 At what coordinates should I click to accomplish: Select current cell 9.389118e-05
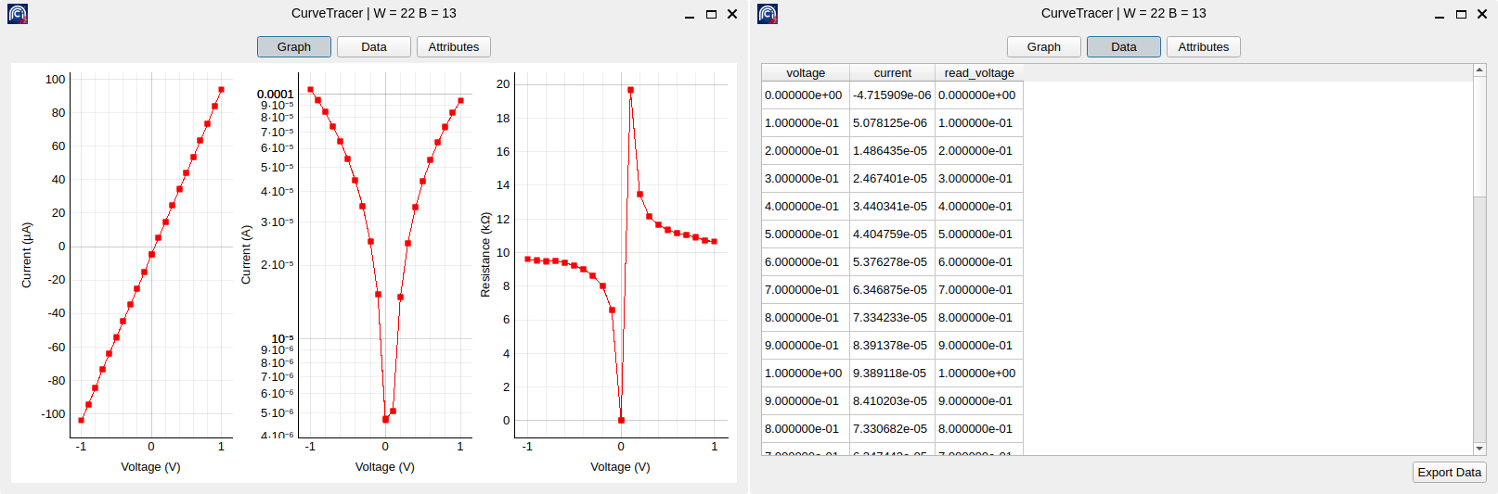pos(892,374)
